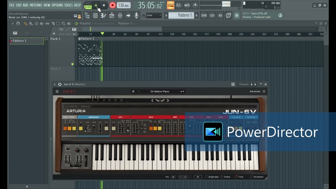Open the EDIT menu
Image resolution: width=336 pixels, height=189 pixels.
19,5
